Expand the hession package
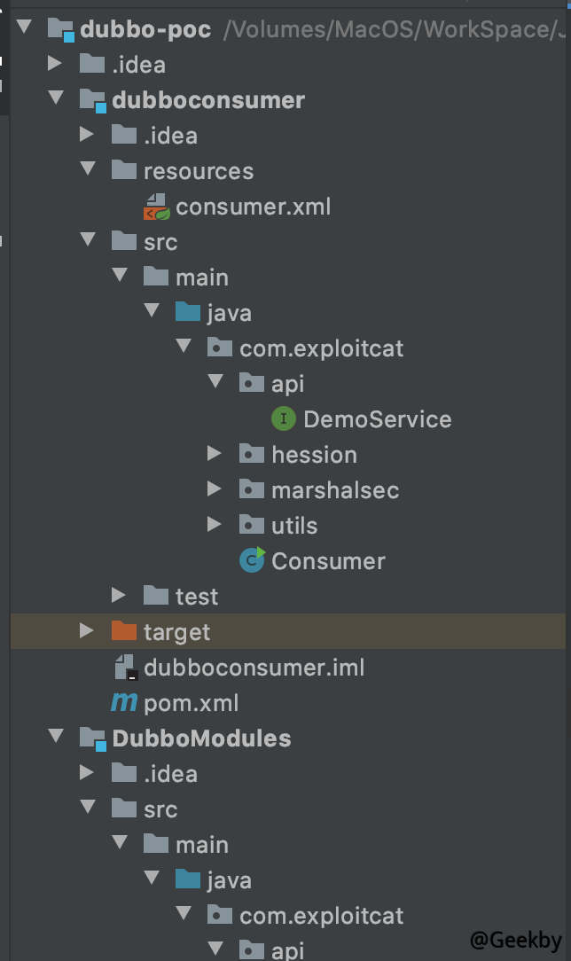Image resolution: width=571 pixels, height=961 pixels. click(x=214, y=454)
